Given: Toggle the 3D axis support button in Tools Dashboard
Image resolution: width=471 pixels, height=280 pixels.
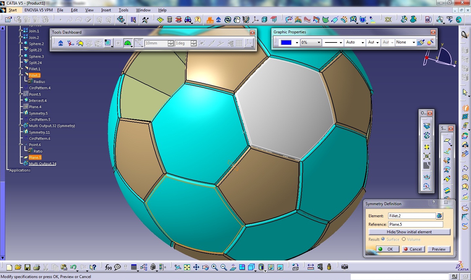Looking at the screenshot, I should click(x=248, y=43).
